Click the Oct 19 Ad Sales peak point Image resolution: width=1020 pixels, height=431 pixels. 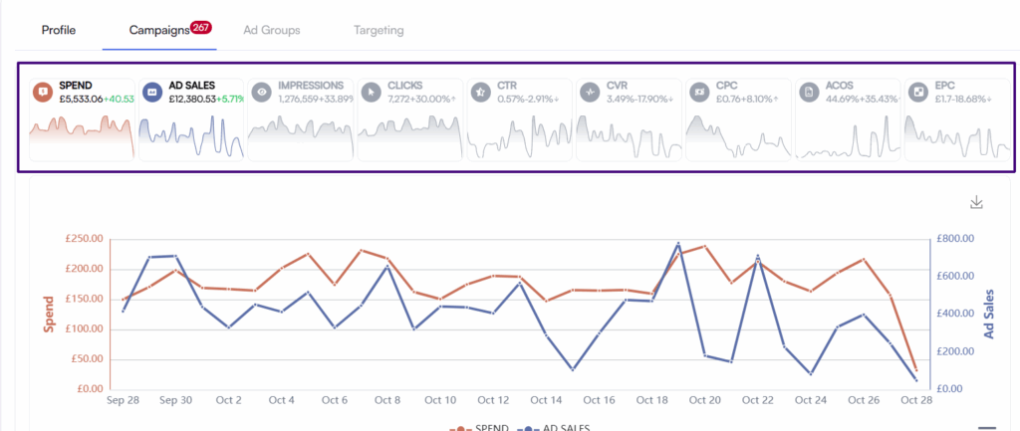(678, 243)
